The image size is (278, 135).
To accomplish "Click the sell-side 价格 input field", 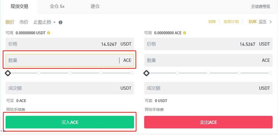I will pos(208,44).
